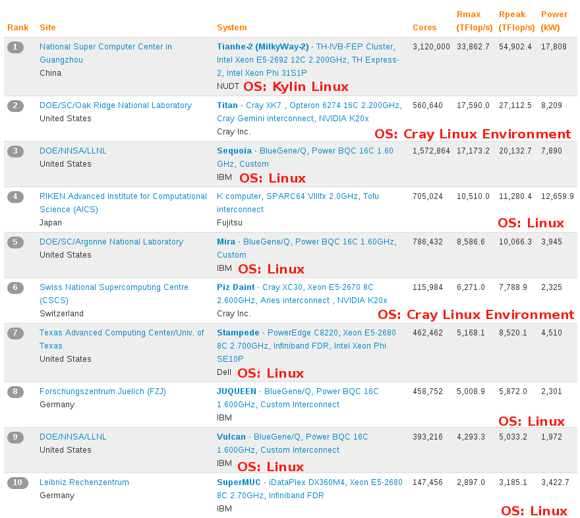Click the Rpeak (TFlop/s) column header
Image resolution: width=580 pixels, height=518 pixels.
(517, 21)
